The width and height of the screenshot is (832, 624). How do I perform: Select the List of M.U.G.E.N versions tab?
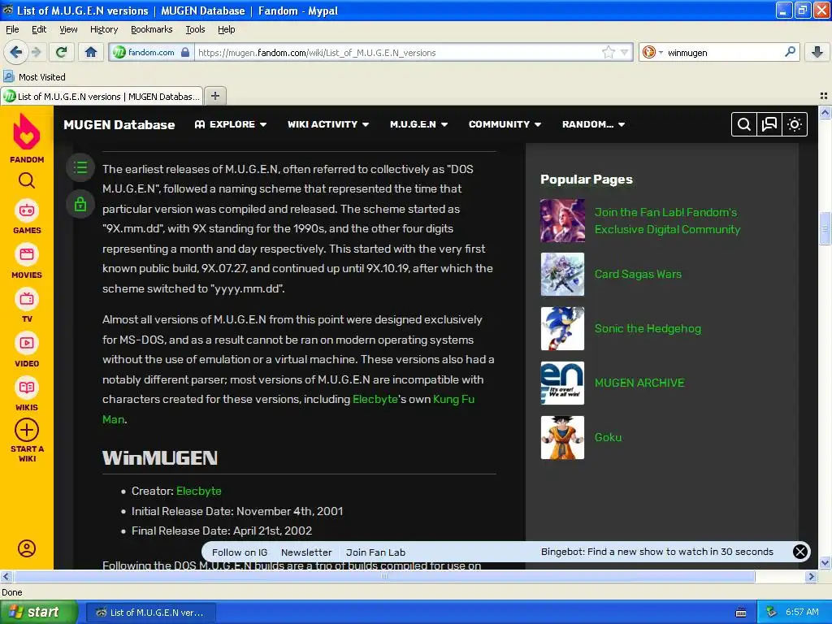pyautogui.click(x=102, y=96)
